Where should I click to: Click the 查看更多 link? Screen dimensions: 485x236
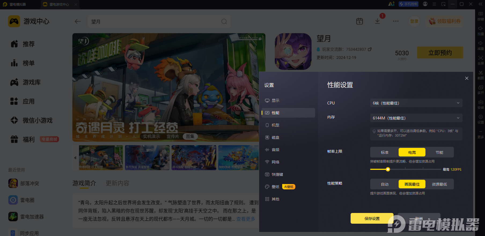pyautogui.click(x=246, y=219)
